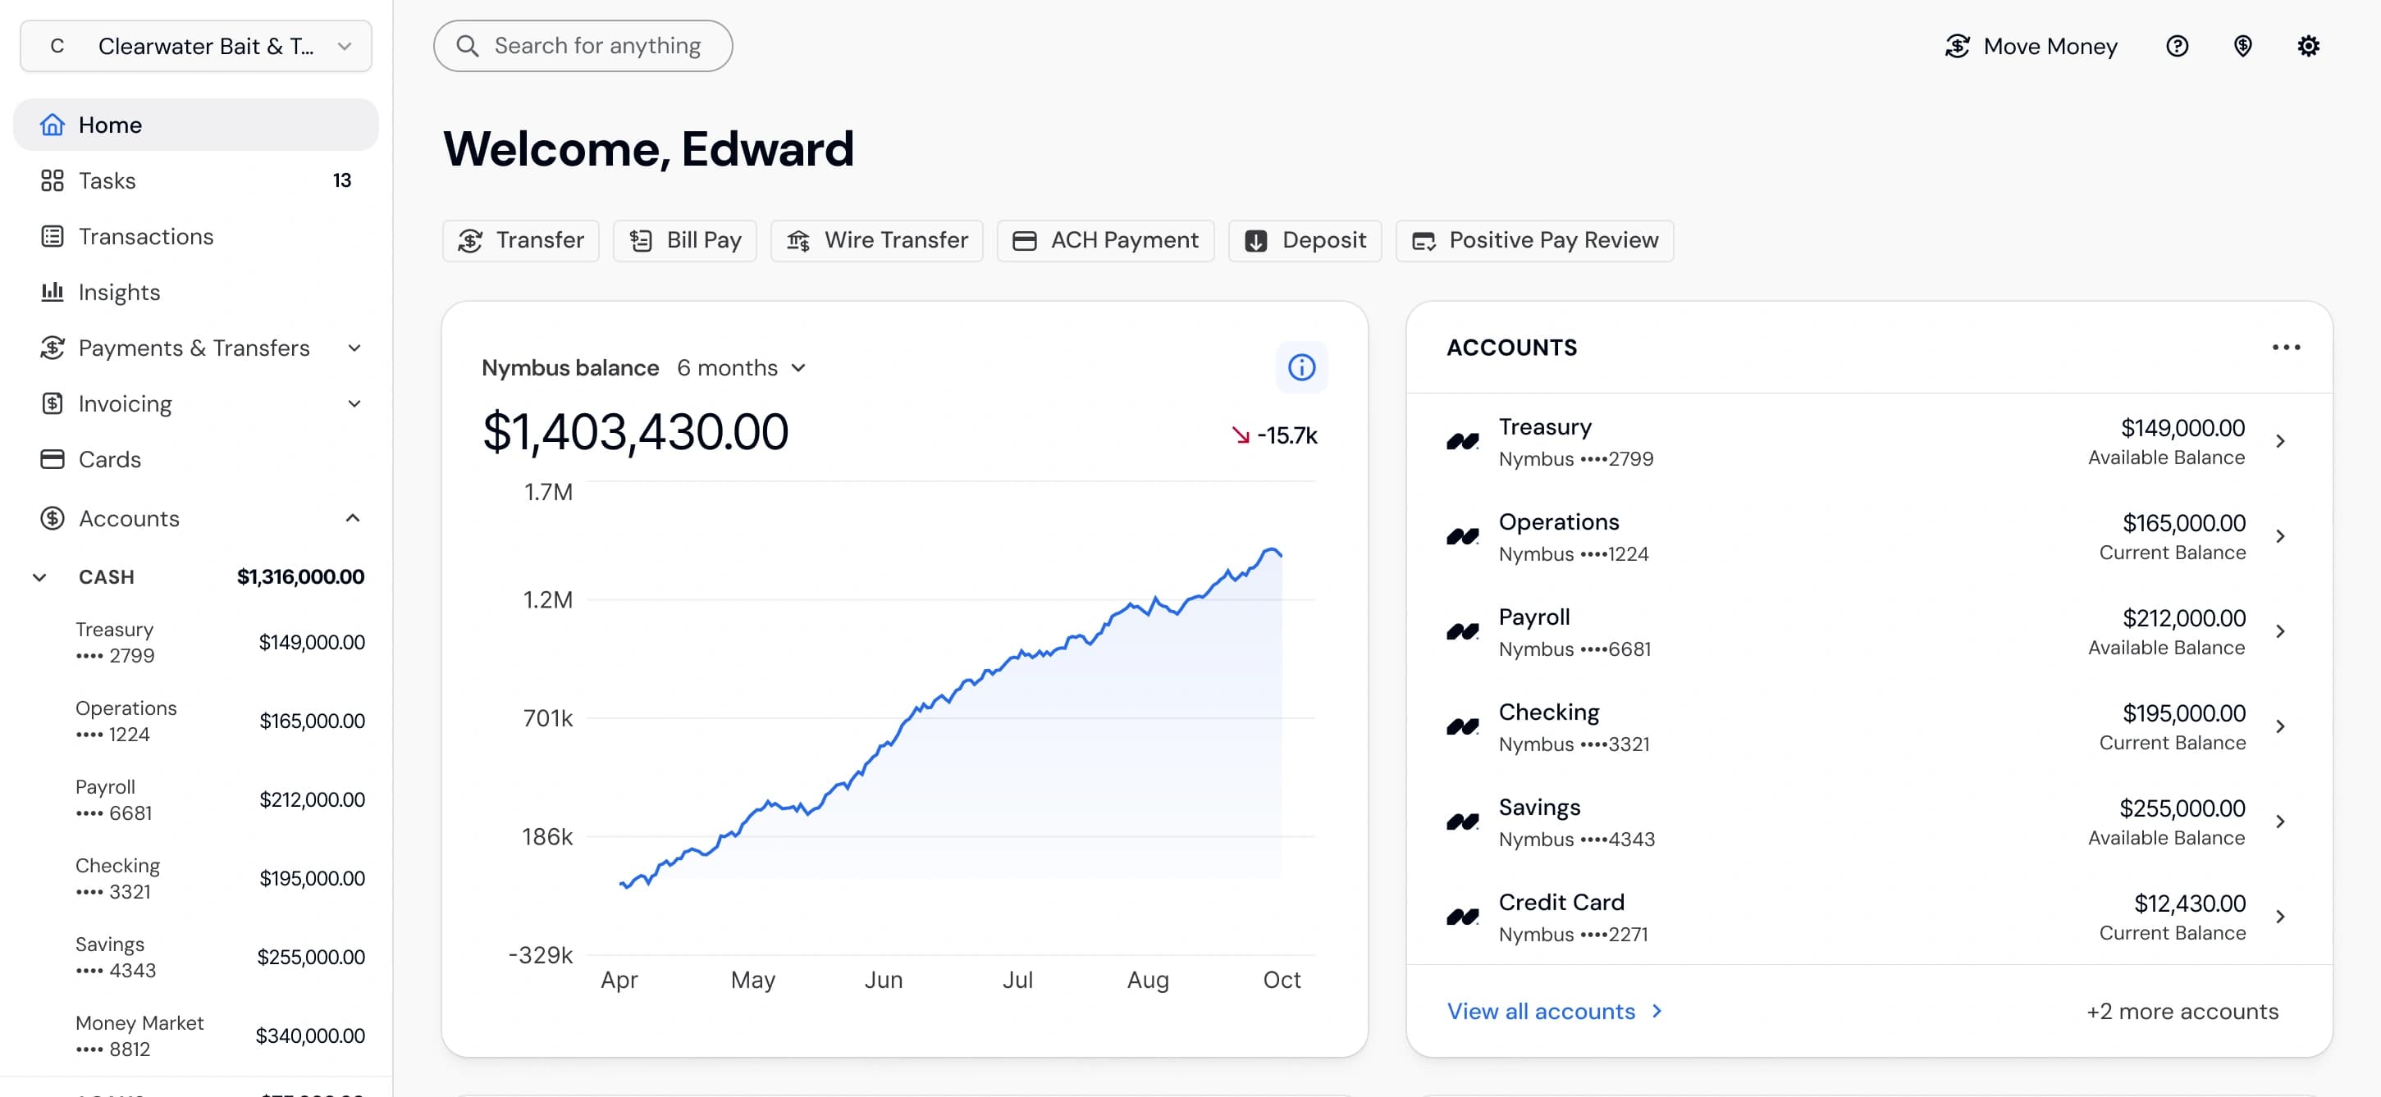Click the Invoicing icon in the sidebar
The image size is (2381, 1097).
coord(53,403)
